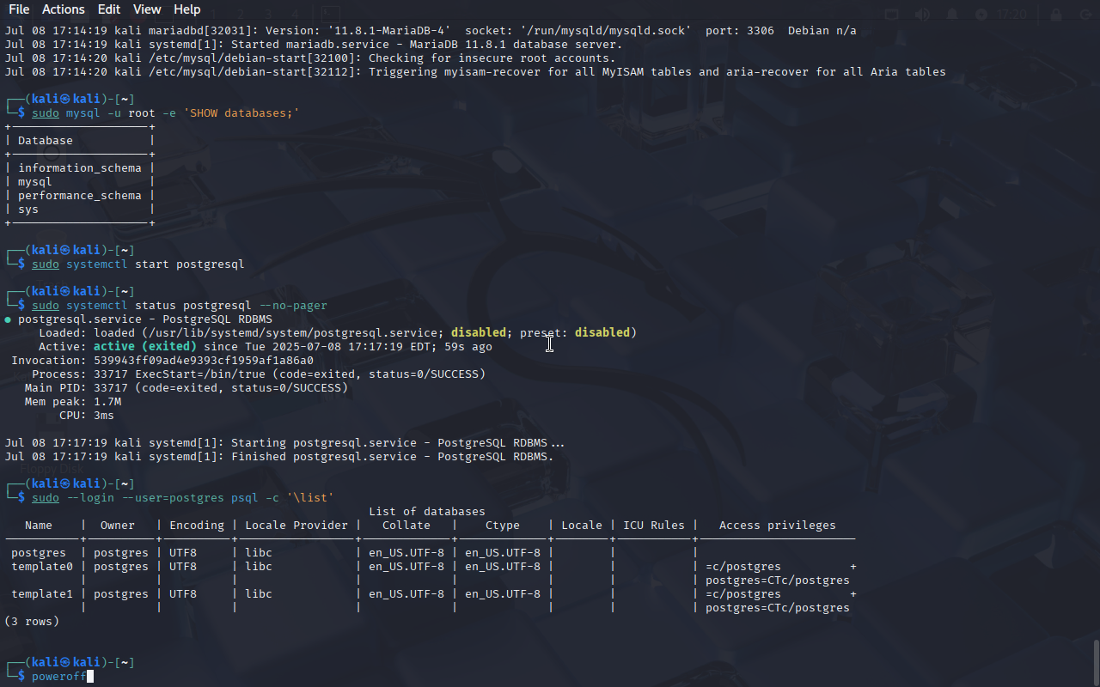Click the green 'active (exited)' status
Image resolution: width=1100 pixels, height=687 pixels.
pos(145,347)
